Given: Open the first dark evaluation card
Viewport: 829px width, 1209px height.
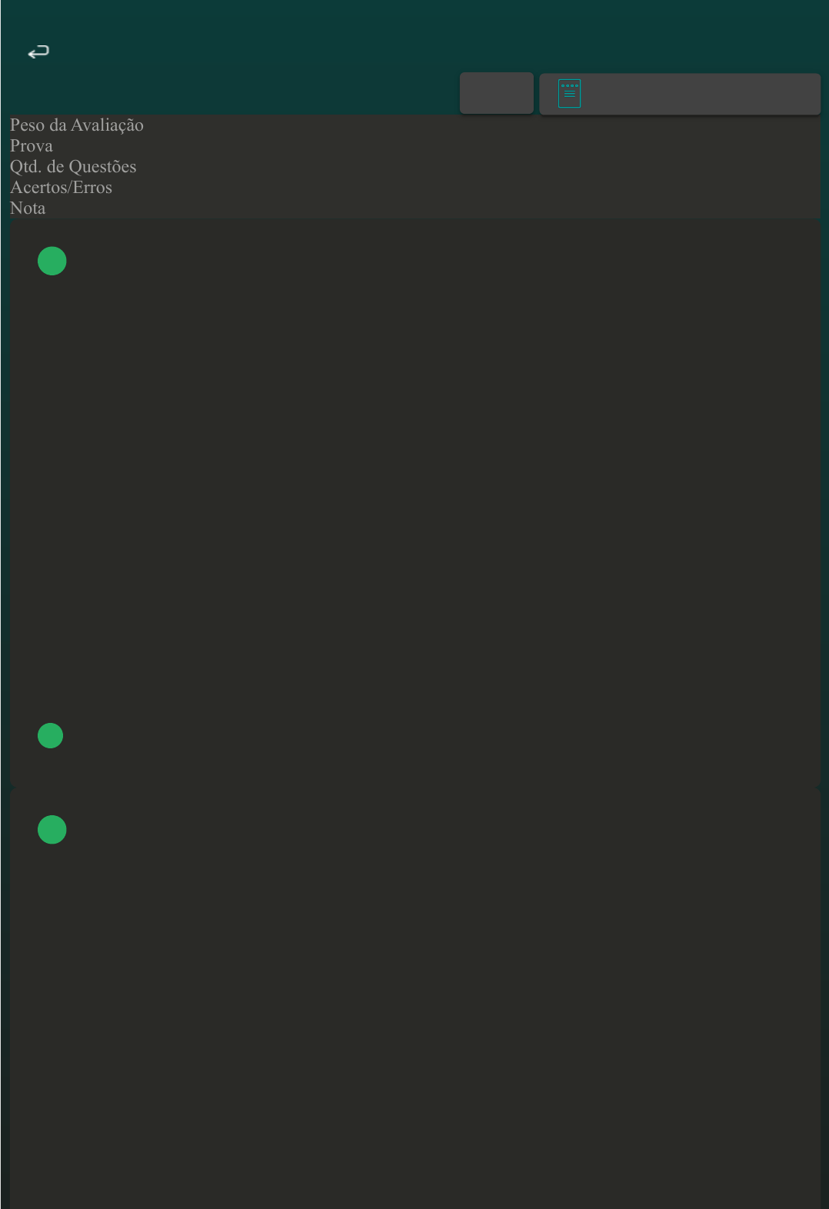Looking at the screenshot, I should (x=415, y=503).
